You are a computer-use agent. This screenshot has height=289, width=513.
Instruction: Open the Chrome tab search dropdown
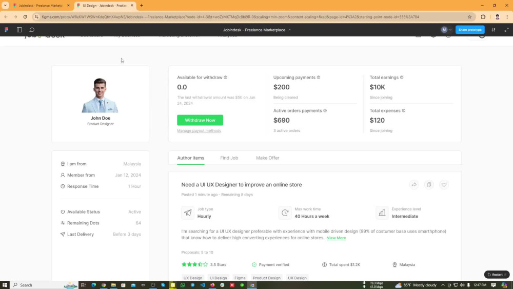click(x=5, y=6)
